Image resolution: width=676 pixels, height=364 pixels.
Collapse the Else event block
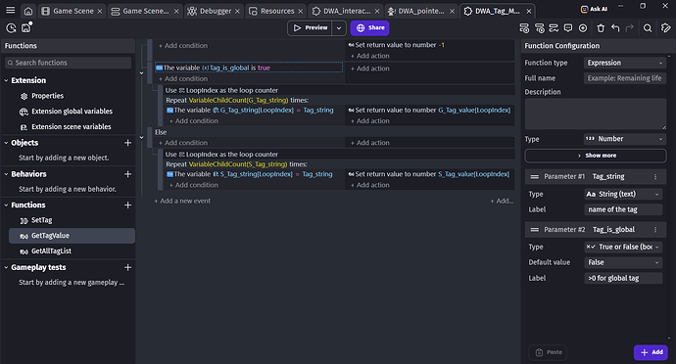(141, 137)
